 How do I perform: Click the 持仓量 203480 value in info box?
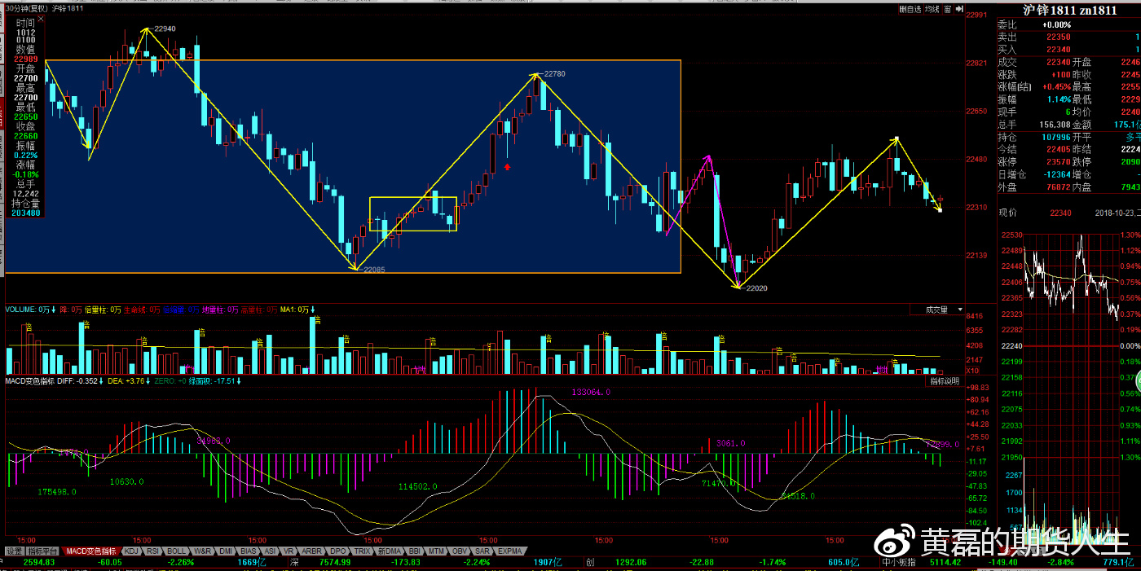click(x=26, y=213)
